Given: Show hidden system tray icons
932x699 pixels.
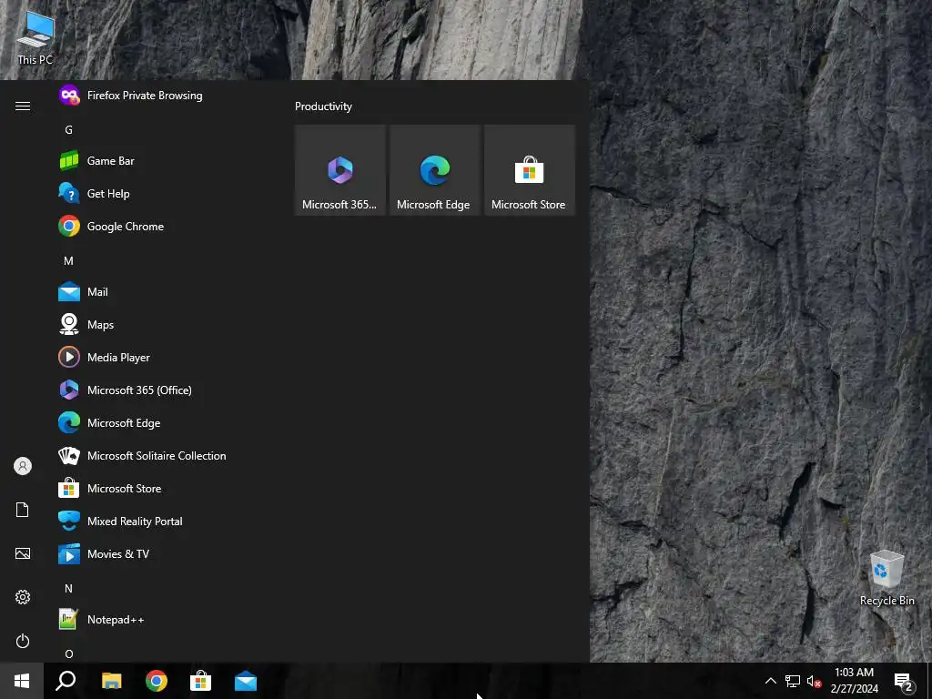Looking at the screenshot, I should [x=770, y=681].
